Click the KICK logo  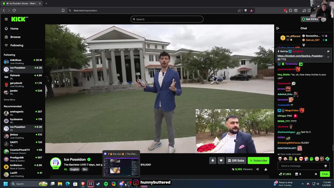pyautogui.click(x=20, y=19)
